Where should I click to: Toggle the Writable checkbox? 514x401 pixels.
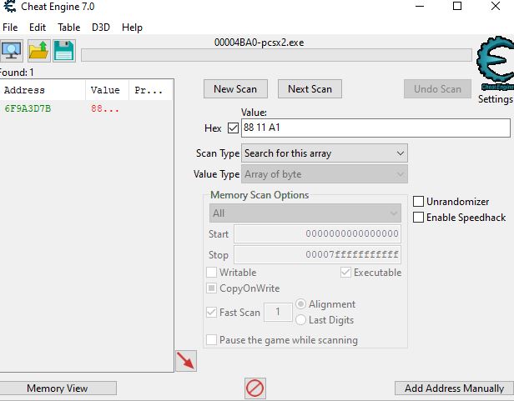click(x=211, y=273)
